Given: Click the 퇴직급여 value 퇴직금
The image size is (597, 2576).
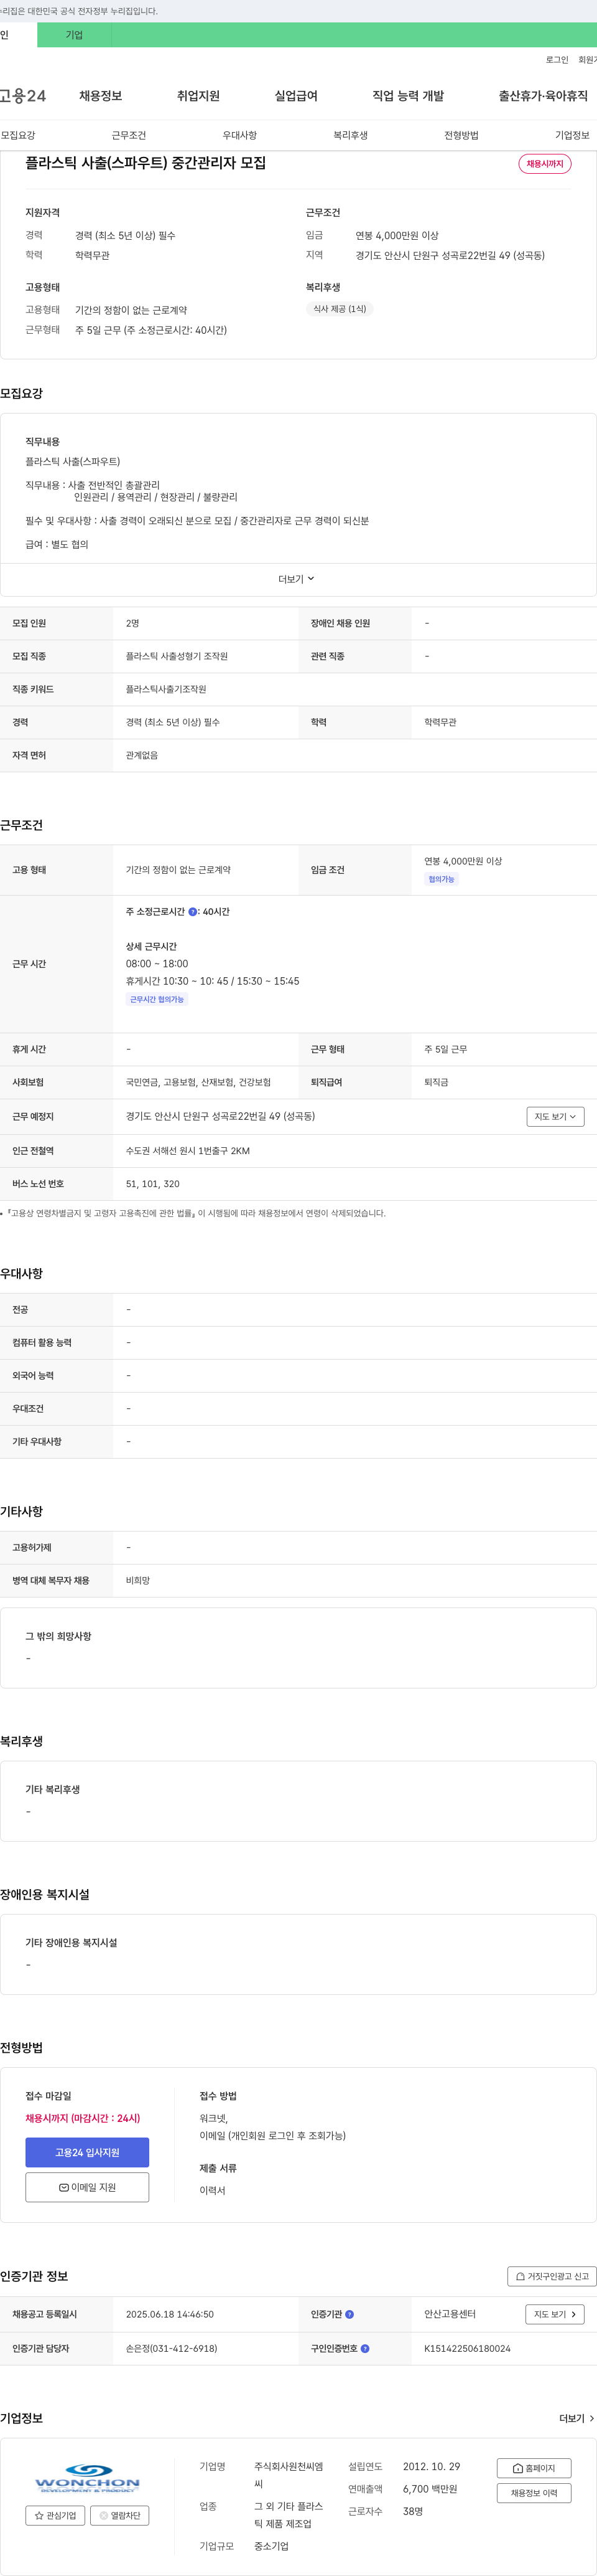Looking at the screenshot, I should (x=437, y=1082).
